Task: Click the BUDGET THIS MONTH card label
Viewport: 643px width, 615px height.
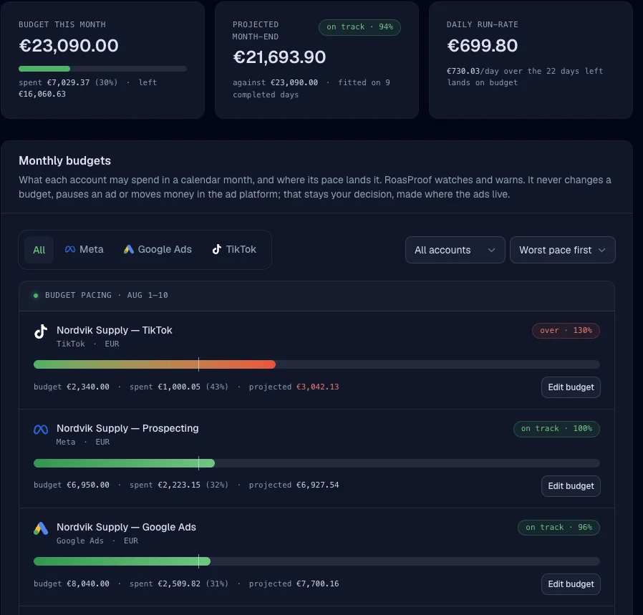Action: [62, 24]
